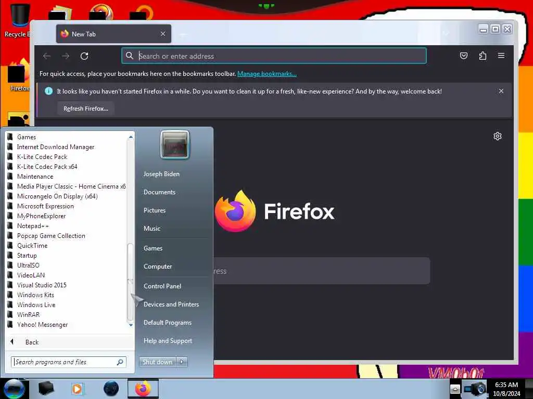Close the New Tab tab
Image resolution: width=533 pixels, height=399 pixels.
[x=163, y=34]
